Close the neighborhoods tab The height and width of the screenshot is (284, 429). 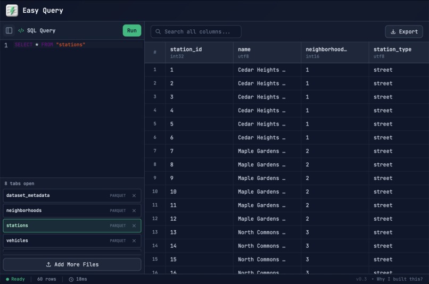click(134, 211)
